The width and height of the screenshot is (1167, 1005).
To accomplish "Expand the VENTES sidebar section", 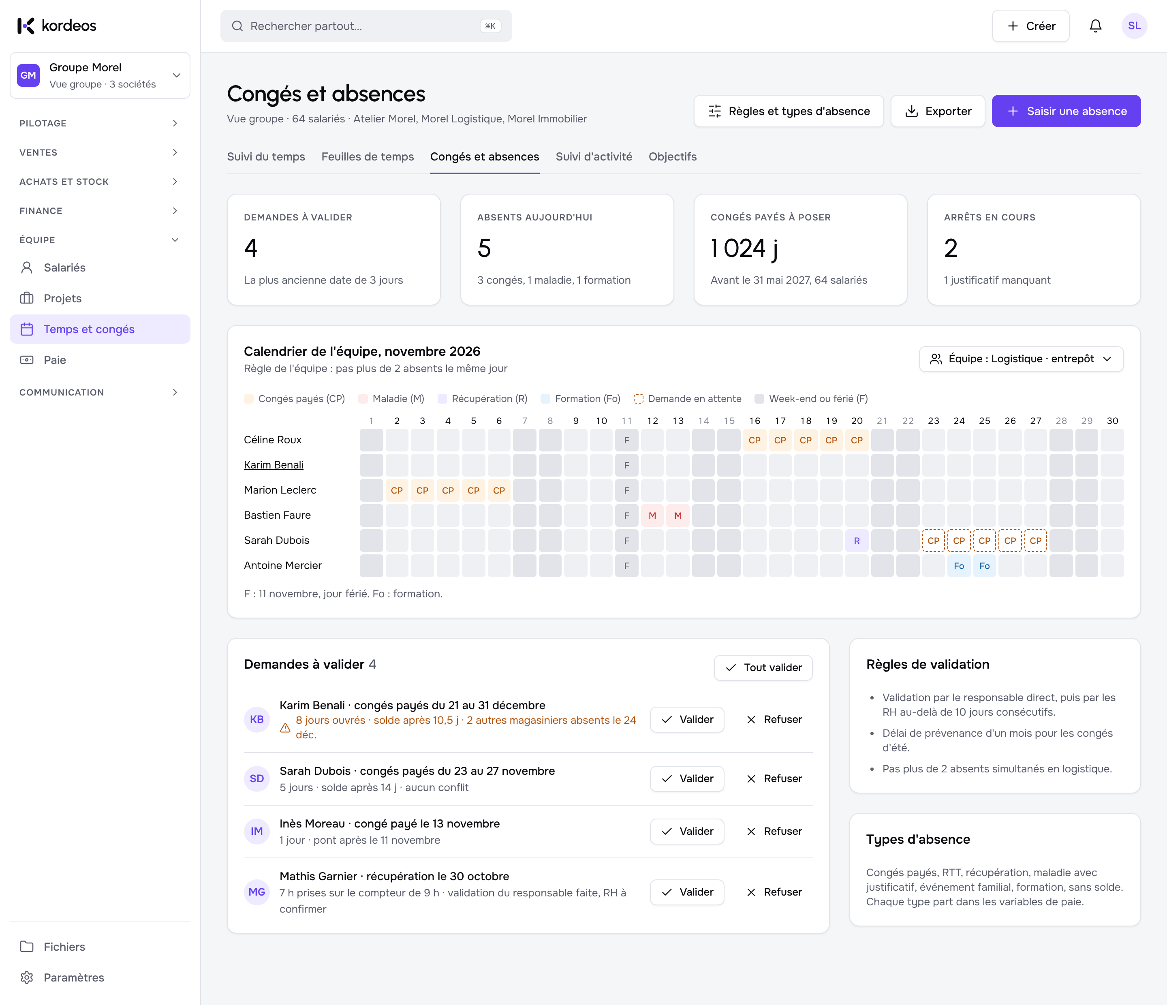I will (x=100, y=153).
